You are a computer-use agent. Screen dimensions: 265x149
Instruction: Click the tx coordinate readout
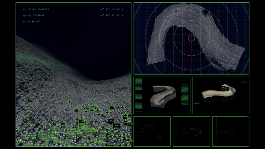36,10
